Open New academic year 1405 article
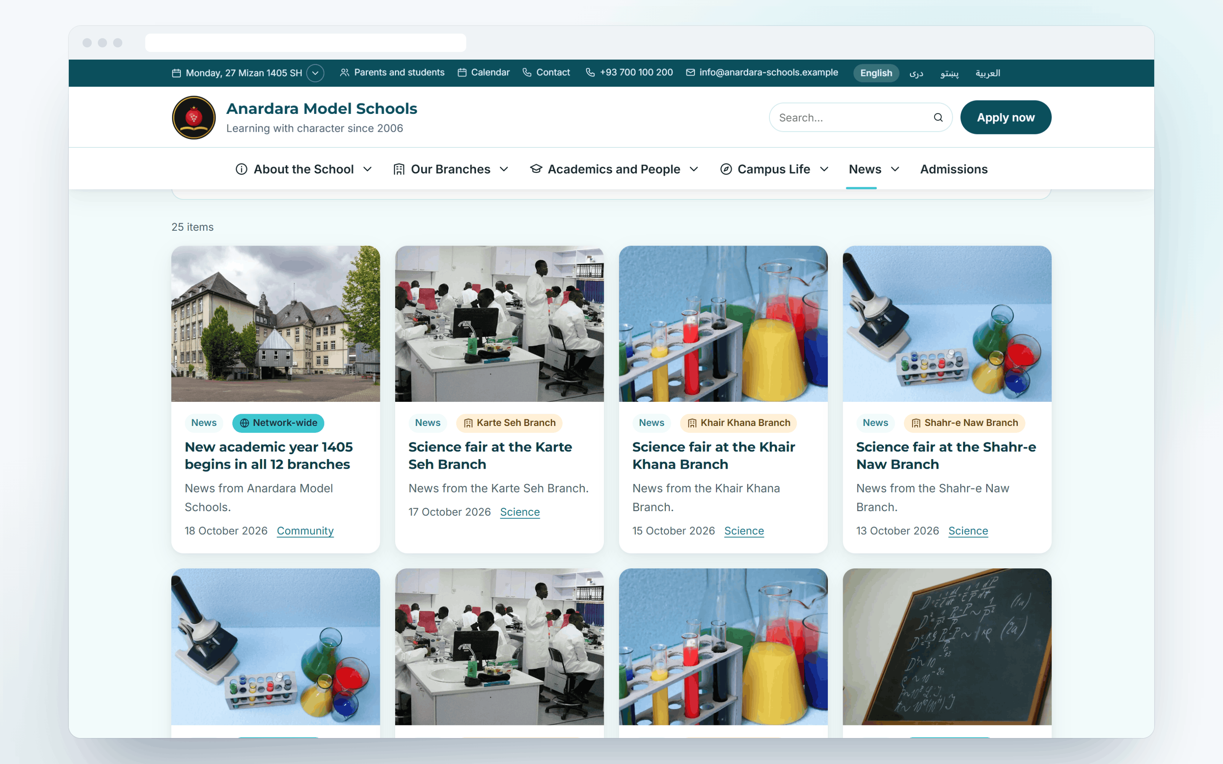The width and height of the screenshot is (1223, 764). coord(269,456)
